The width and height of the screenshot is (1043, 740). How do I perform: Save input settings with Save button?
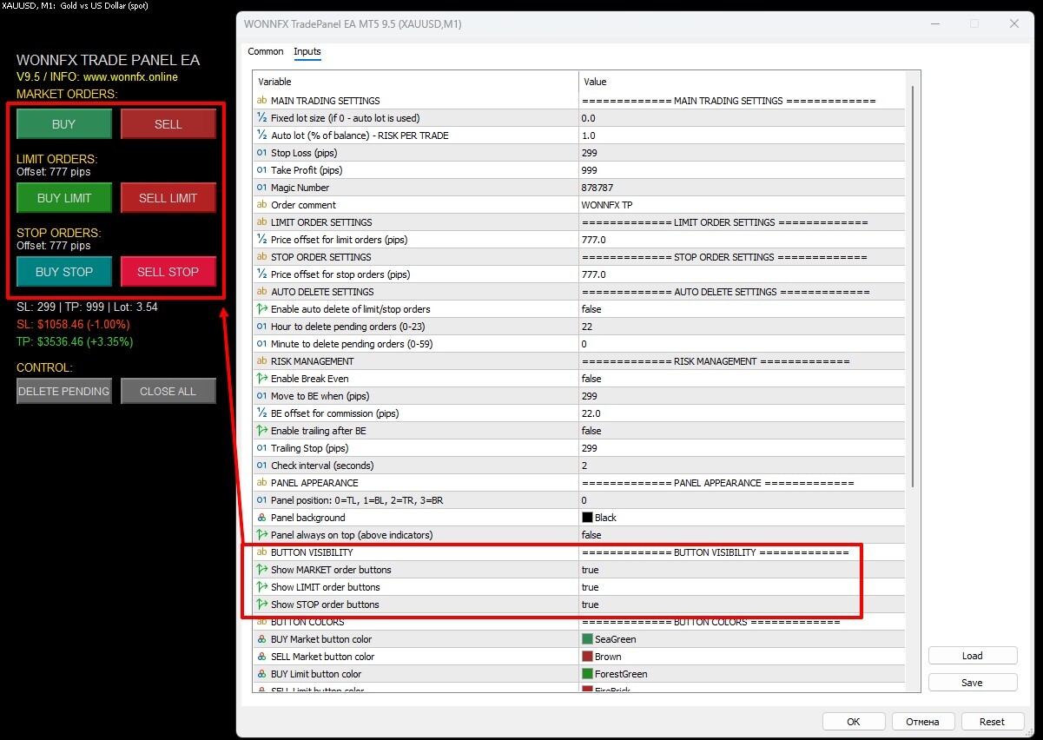click(x=973, y=683)
